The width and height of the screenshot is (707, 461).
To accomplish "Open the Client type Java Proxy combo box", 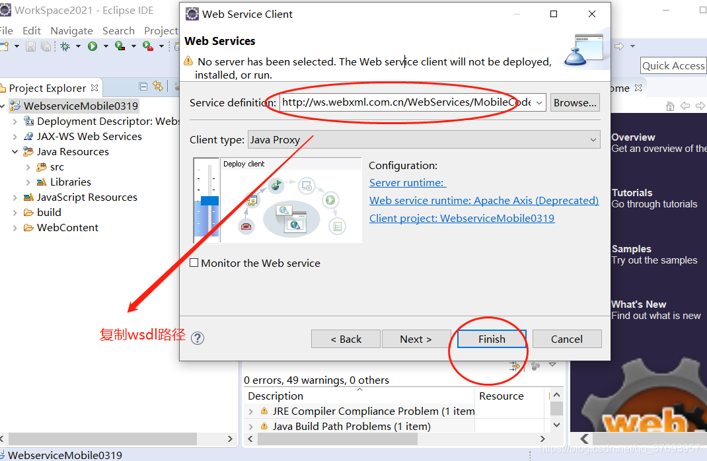I will [424, 140].
